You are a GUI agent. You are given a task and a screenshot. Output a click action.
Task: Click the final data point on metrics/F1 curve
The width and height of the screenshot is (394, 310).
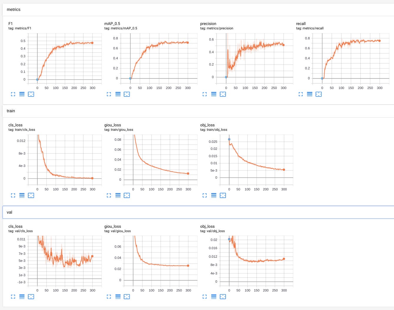92,43
